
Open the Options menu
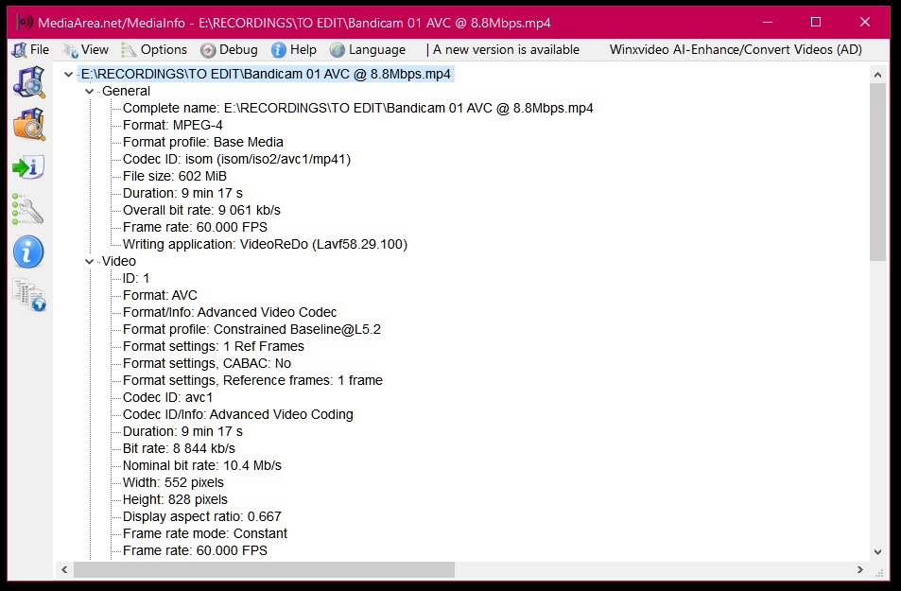(x=154, y=50)
